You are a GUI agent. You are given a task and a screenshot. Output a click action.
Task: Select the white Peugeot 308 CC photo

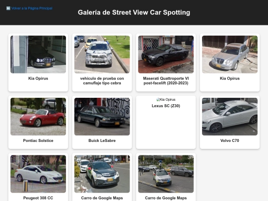pos(38,174)
